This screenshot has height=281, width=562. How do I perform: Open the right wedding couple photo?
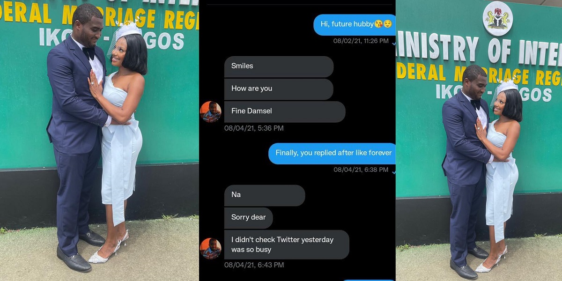(479, 140)
